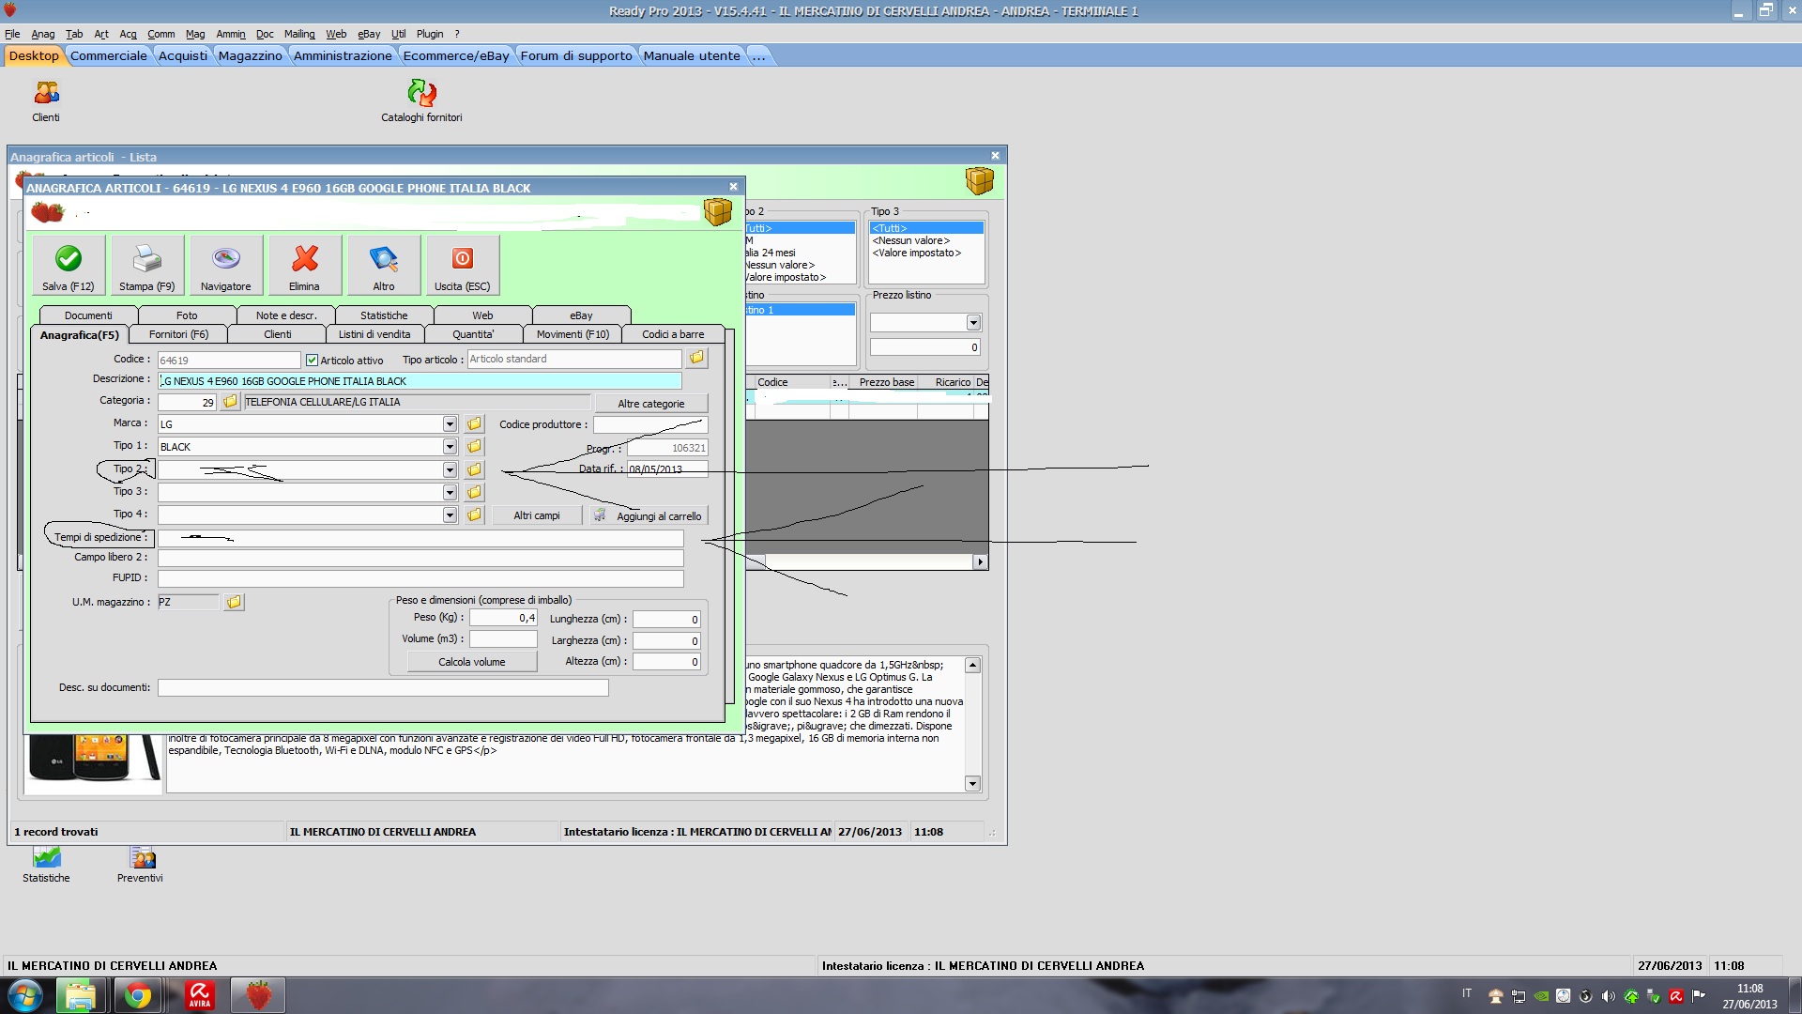The width and height of the screenshot is (1802, 1014).
Task: Open Windows Explorer from taskbar
Action: pos(80,995)
